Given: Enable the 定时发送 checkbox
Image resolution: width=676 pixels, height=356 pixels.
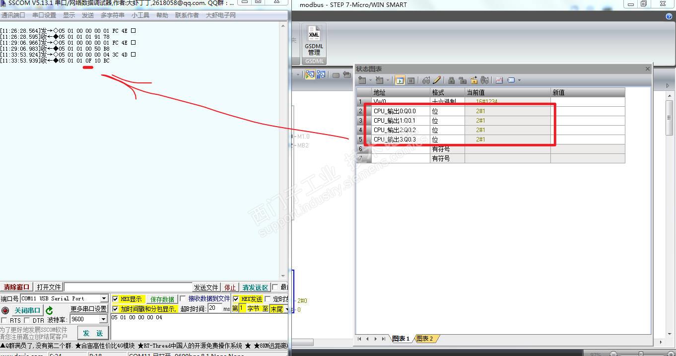Looking at the screenshot, I should (268, 299).
